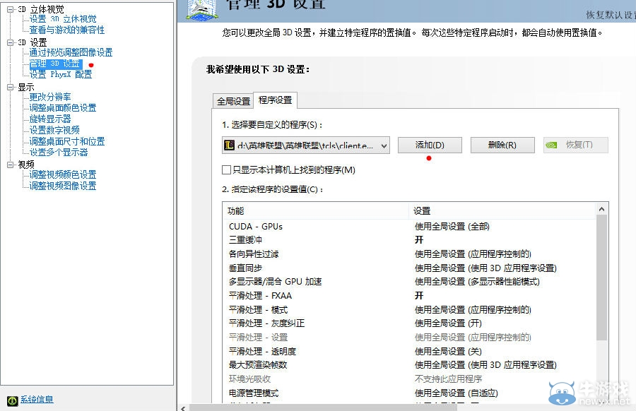Viewport: 636px width, 411px height.
Task: Open the 垂直同步 setting value dropdown
Action: coord(488,268)
